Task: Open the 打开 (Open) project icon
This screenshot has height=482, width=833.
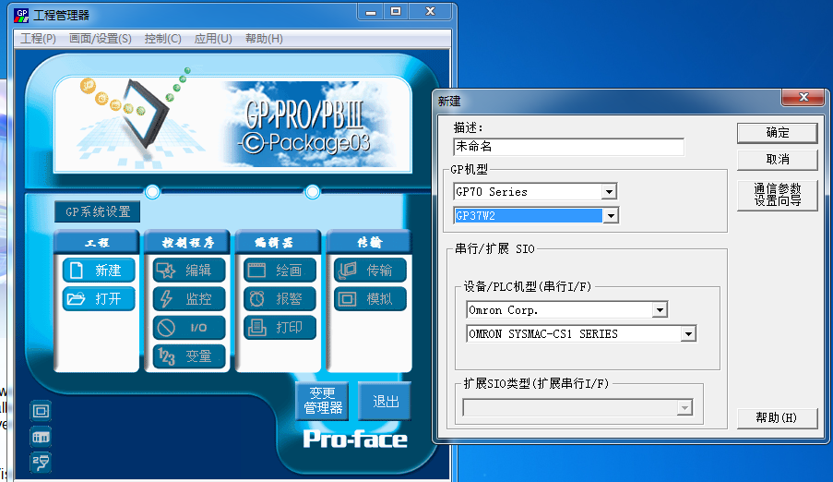Action: 98,299
